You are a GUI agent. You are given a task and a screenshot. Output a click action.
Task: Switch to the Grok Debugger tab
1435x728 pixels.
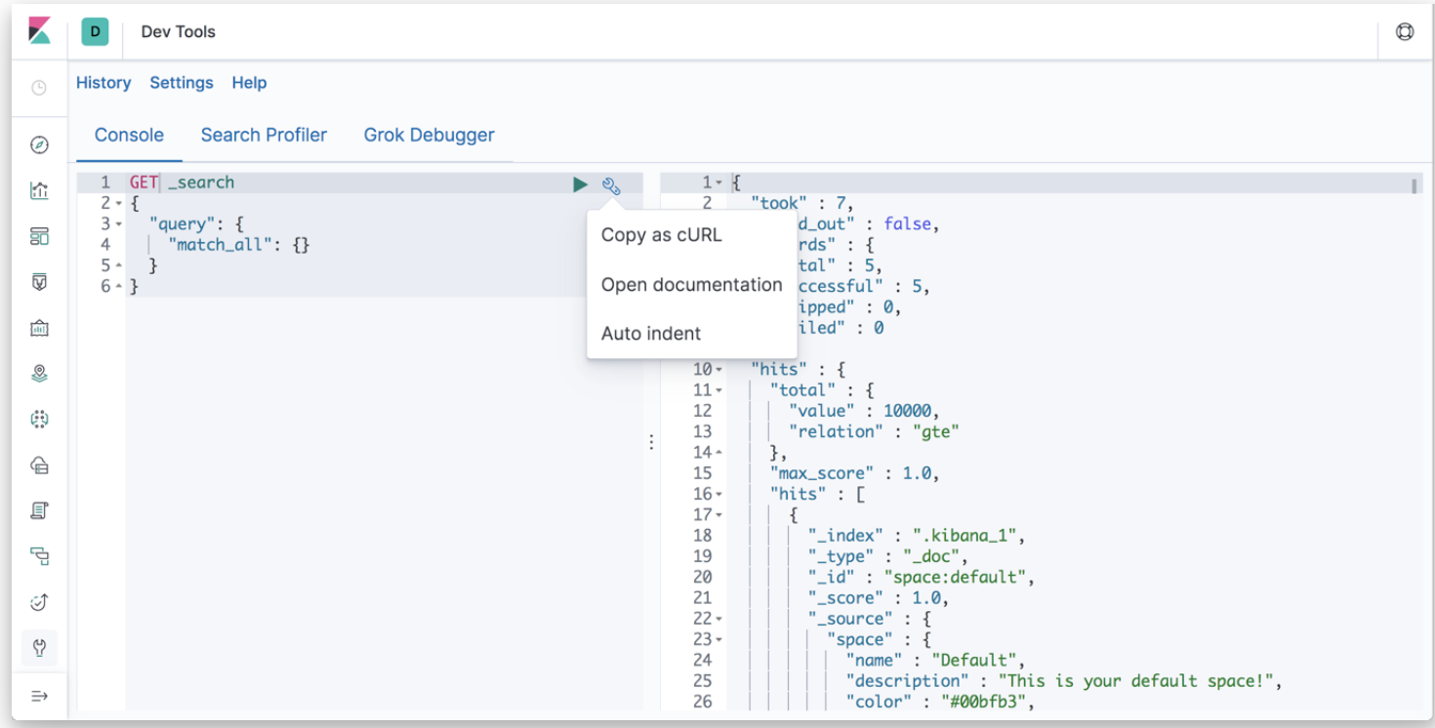click(x=429, y=136)
